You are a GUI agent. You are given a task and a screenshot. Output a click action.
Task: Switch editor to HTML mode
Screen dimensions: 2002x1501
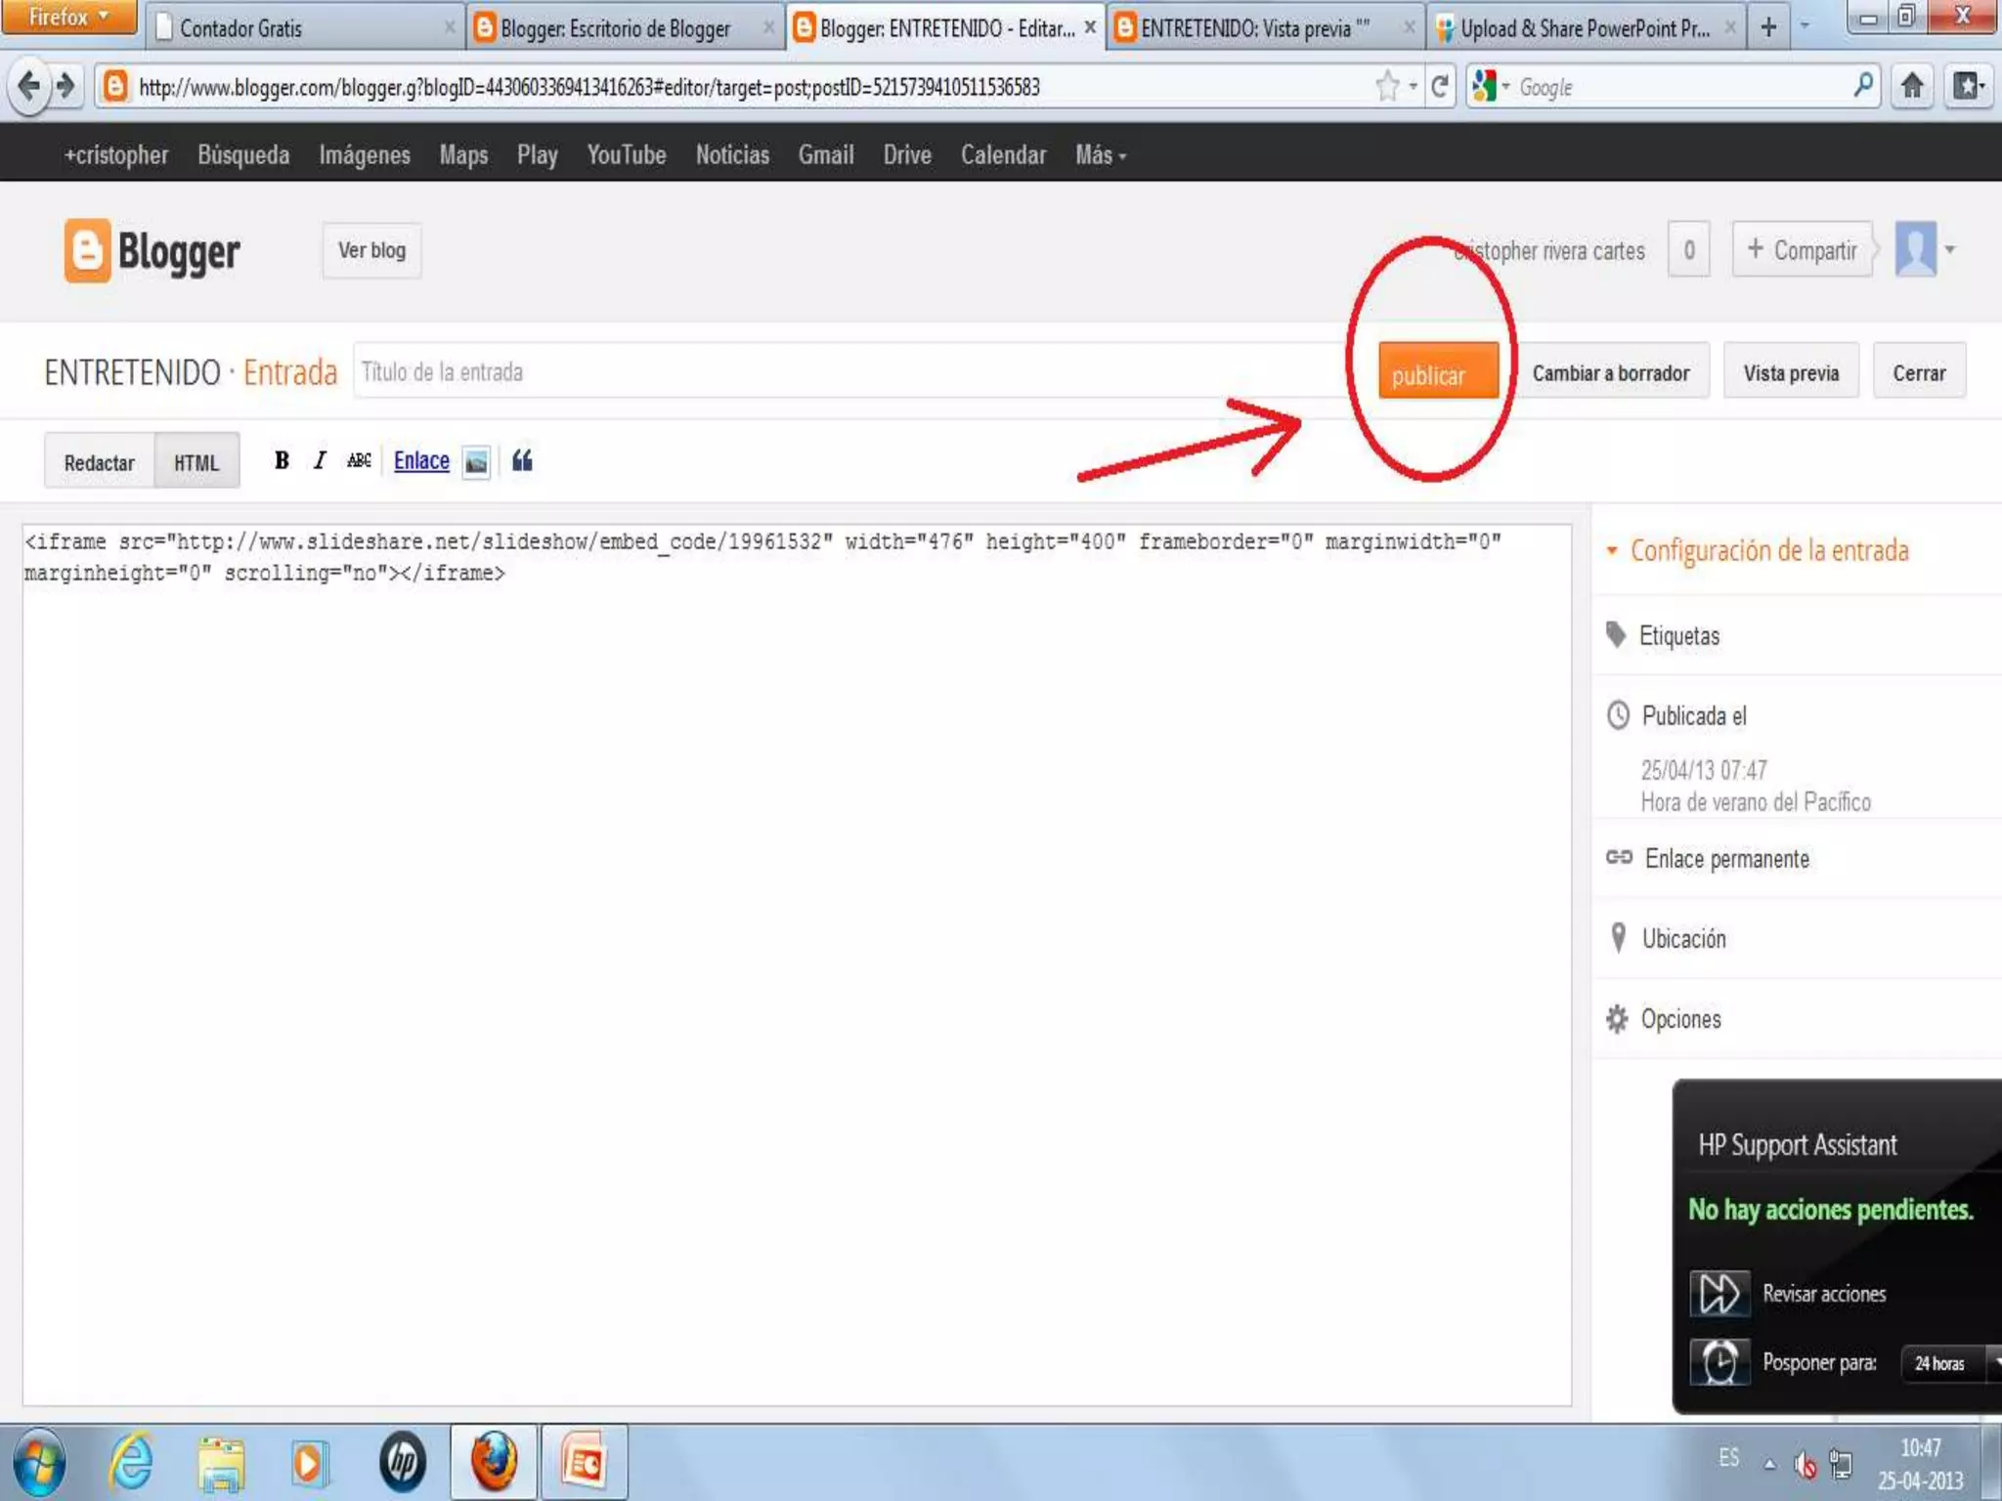click(x=196, y=462)
